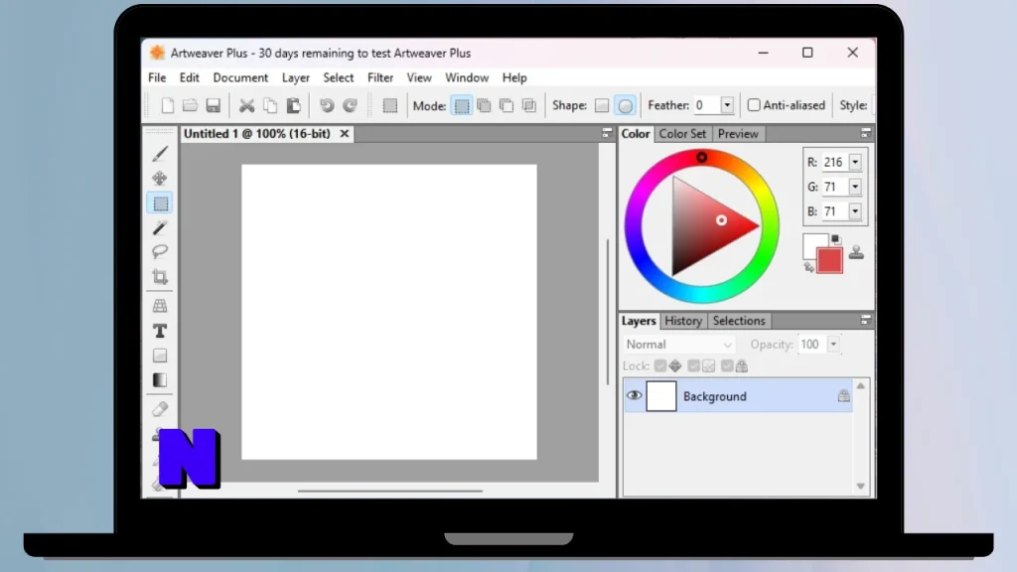Click the Copy toolbar icon
Viewport: 1017px width, 572px height.
click(270, 105)
